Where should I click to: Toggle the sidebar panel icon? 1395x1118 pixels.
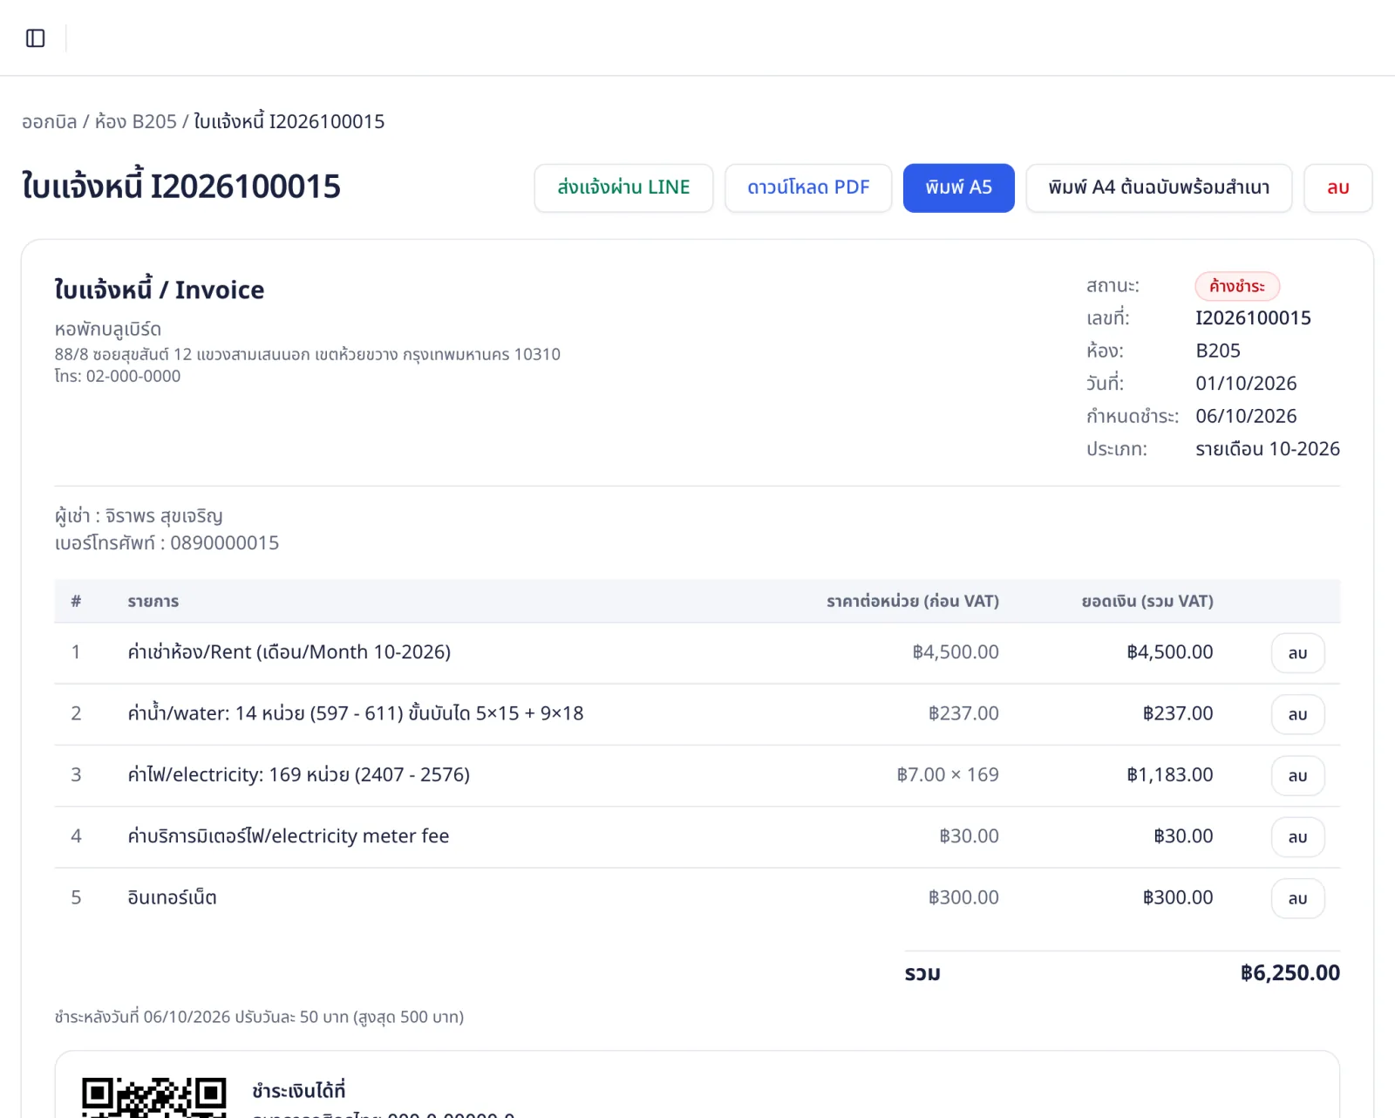[x=36, y=38]
